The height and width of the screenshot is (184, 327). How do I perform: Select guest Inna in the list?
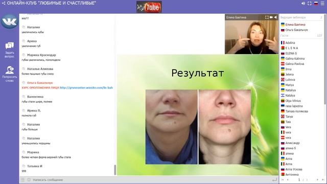288,69
